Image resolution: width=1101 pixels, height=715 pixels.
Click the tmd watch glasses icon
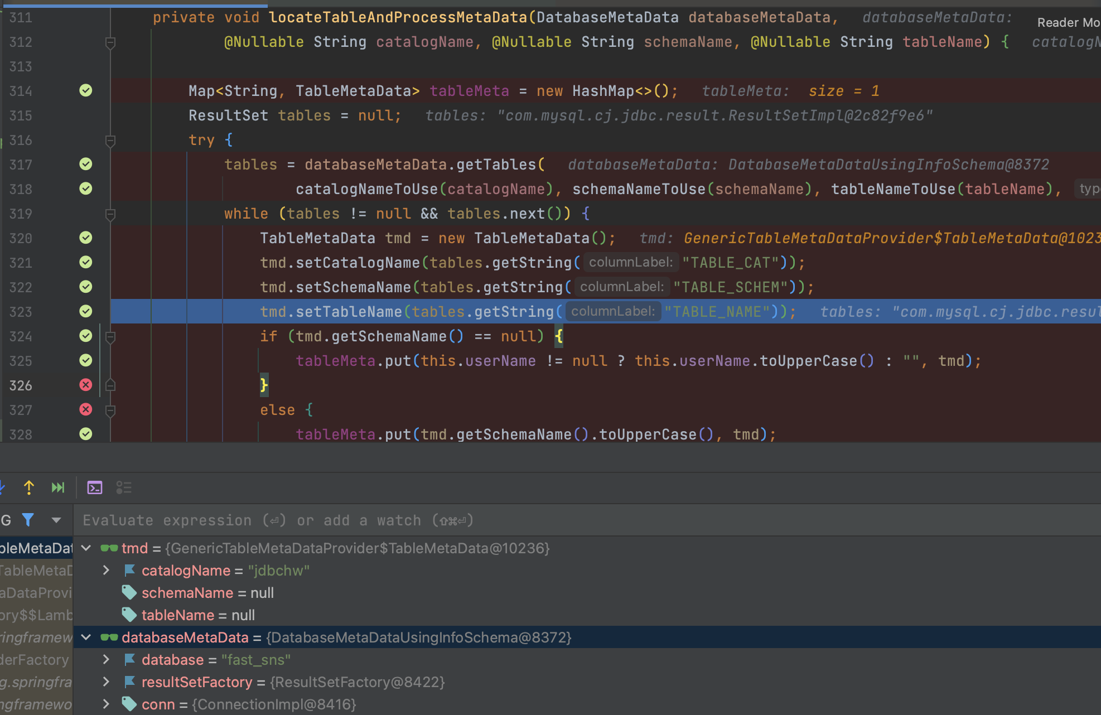point(109,548)
